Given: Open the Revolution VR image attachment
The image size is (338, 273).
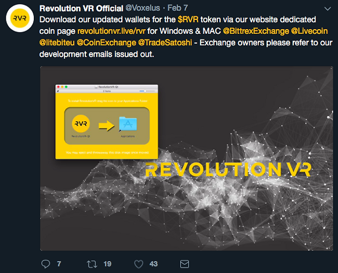Looking at the screenshot, I should (x=187, y=158).
